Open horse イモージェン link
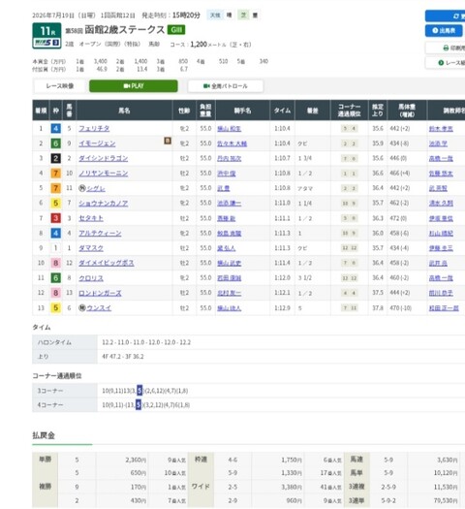 pos(97,143)
